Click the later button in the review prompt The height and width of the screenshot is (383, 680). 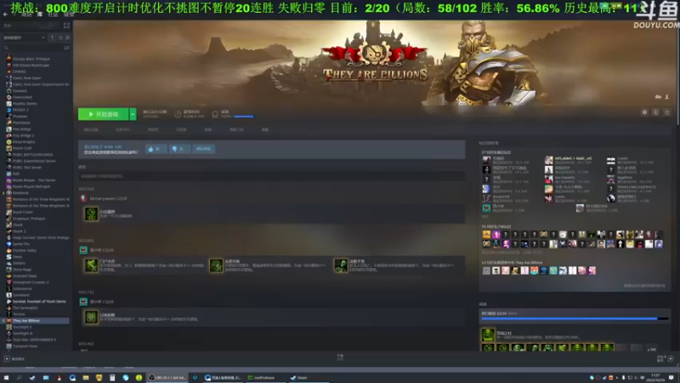(203, 149)
